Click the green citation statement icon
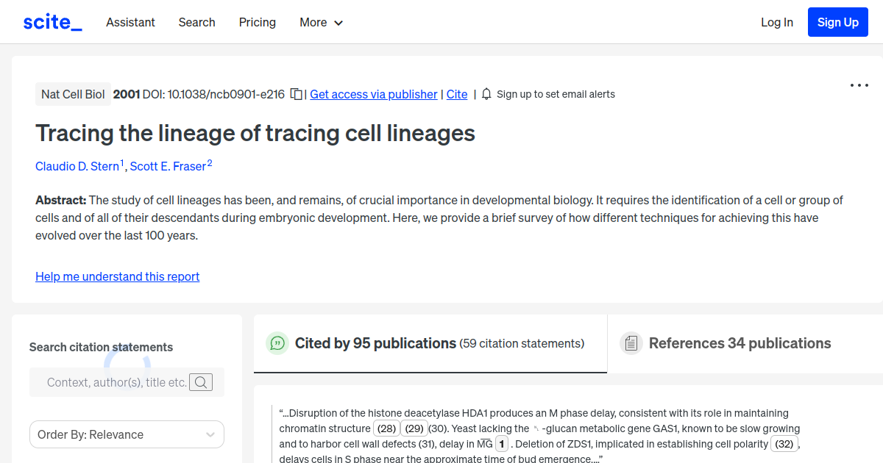Viewport: 883px width, 463px height. click(x=277, y=343)
